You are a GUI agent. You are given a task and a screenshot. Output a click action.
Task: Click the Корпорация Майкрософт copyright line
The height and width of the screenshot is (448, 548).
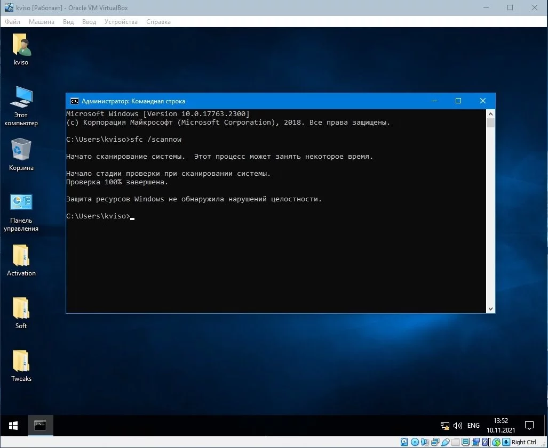click(x=228, y=123)
